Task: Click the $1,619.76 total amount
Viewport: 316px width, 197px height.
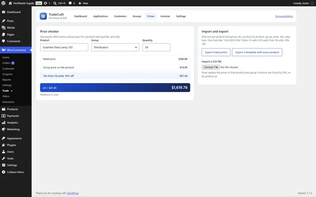Action: (179, 88)
